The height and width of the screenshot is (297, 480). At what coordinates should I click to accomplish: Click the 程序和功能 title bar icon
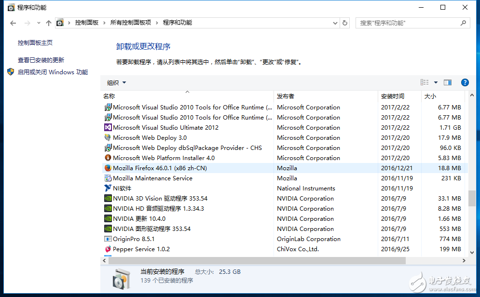click(x=11, y=8)
